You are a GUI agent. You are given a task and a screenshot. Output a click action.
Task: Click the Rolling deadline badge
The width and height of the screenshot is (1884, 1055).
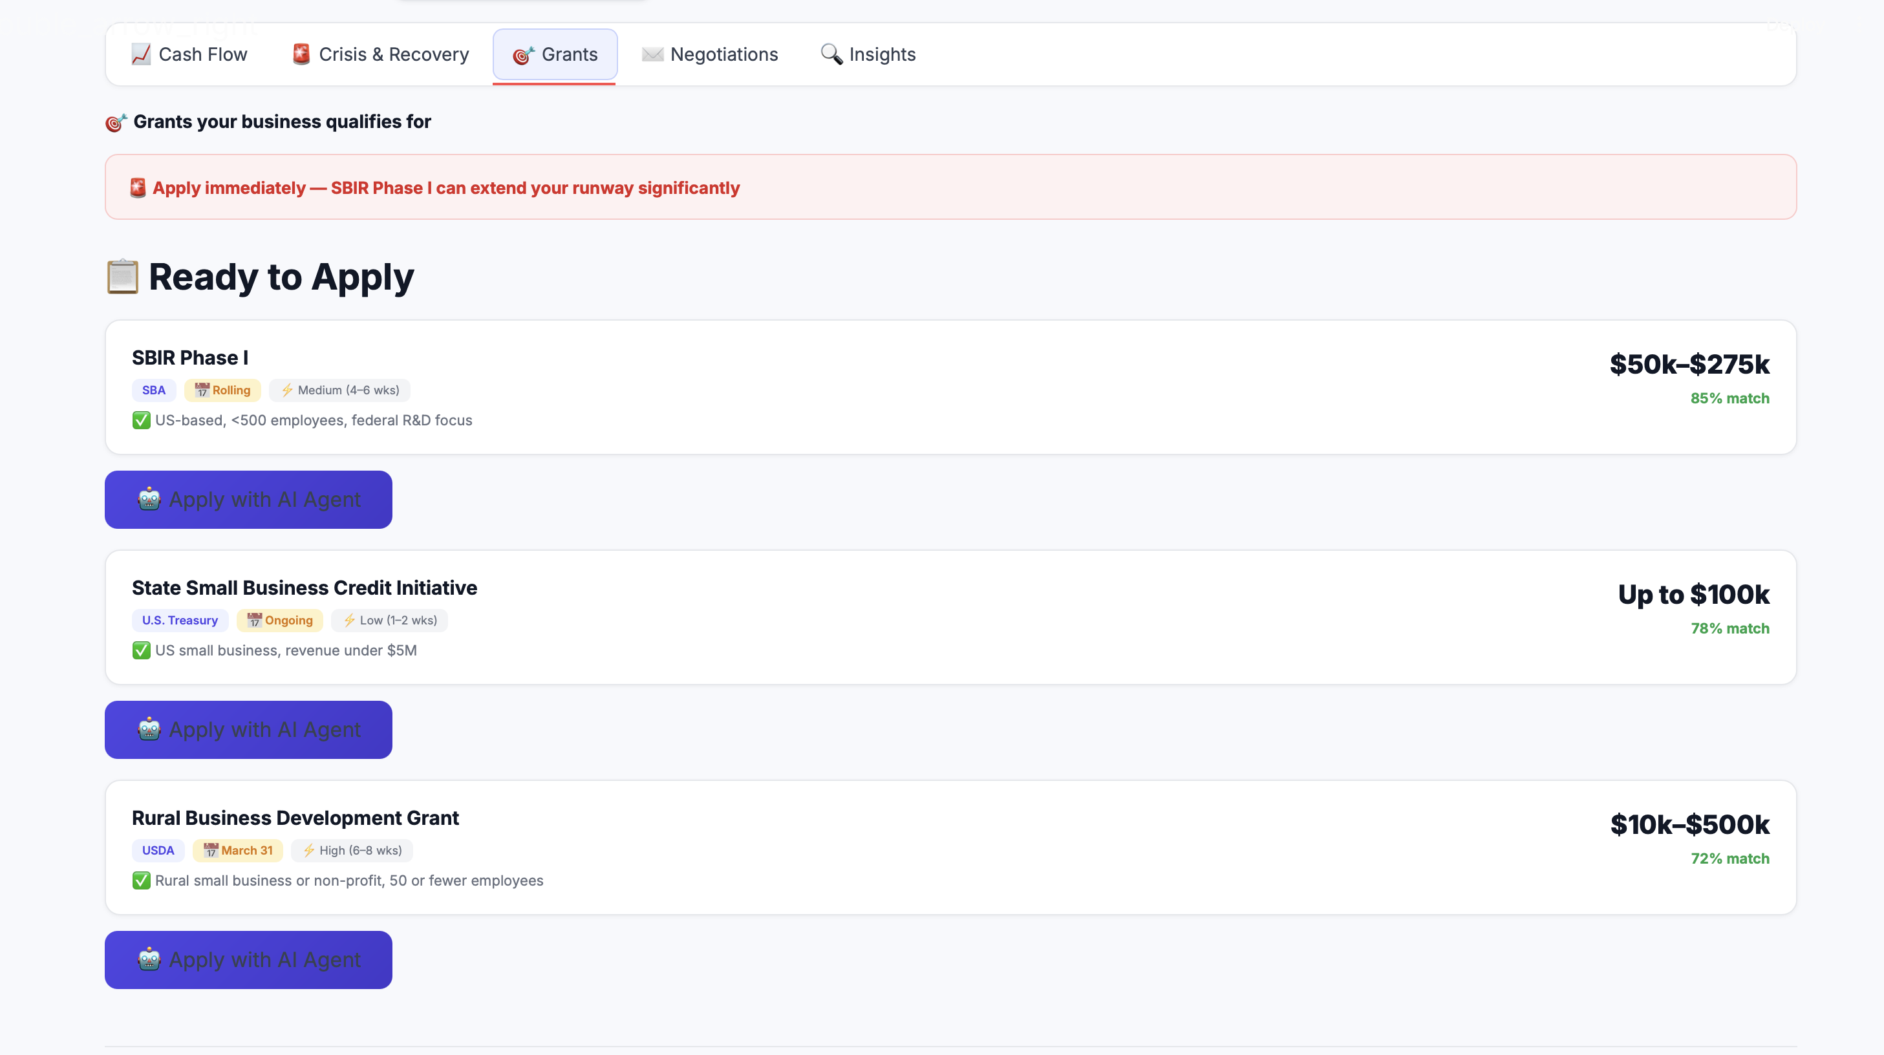pos(222,390)
